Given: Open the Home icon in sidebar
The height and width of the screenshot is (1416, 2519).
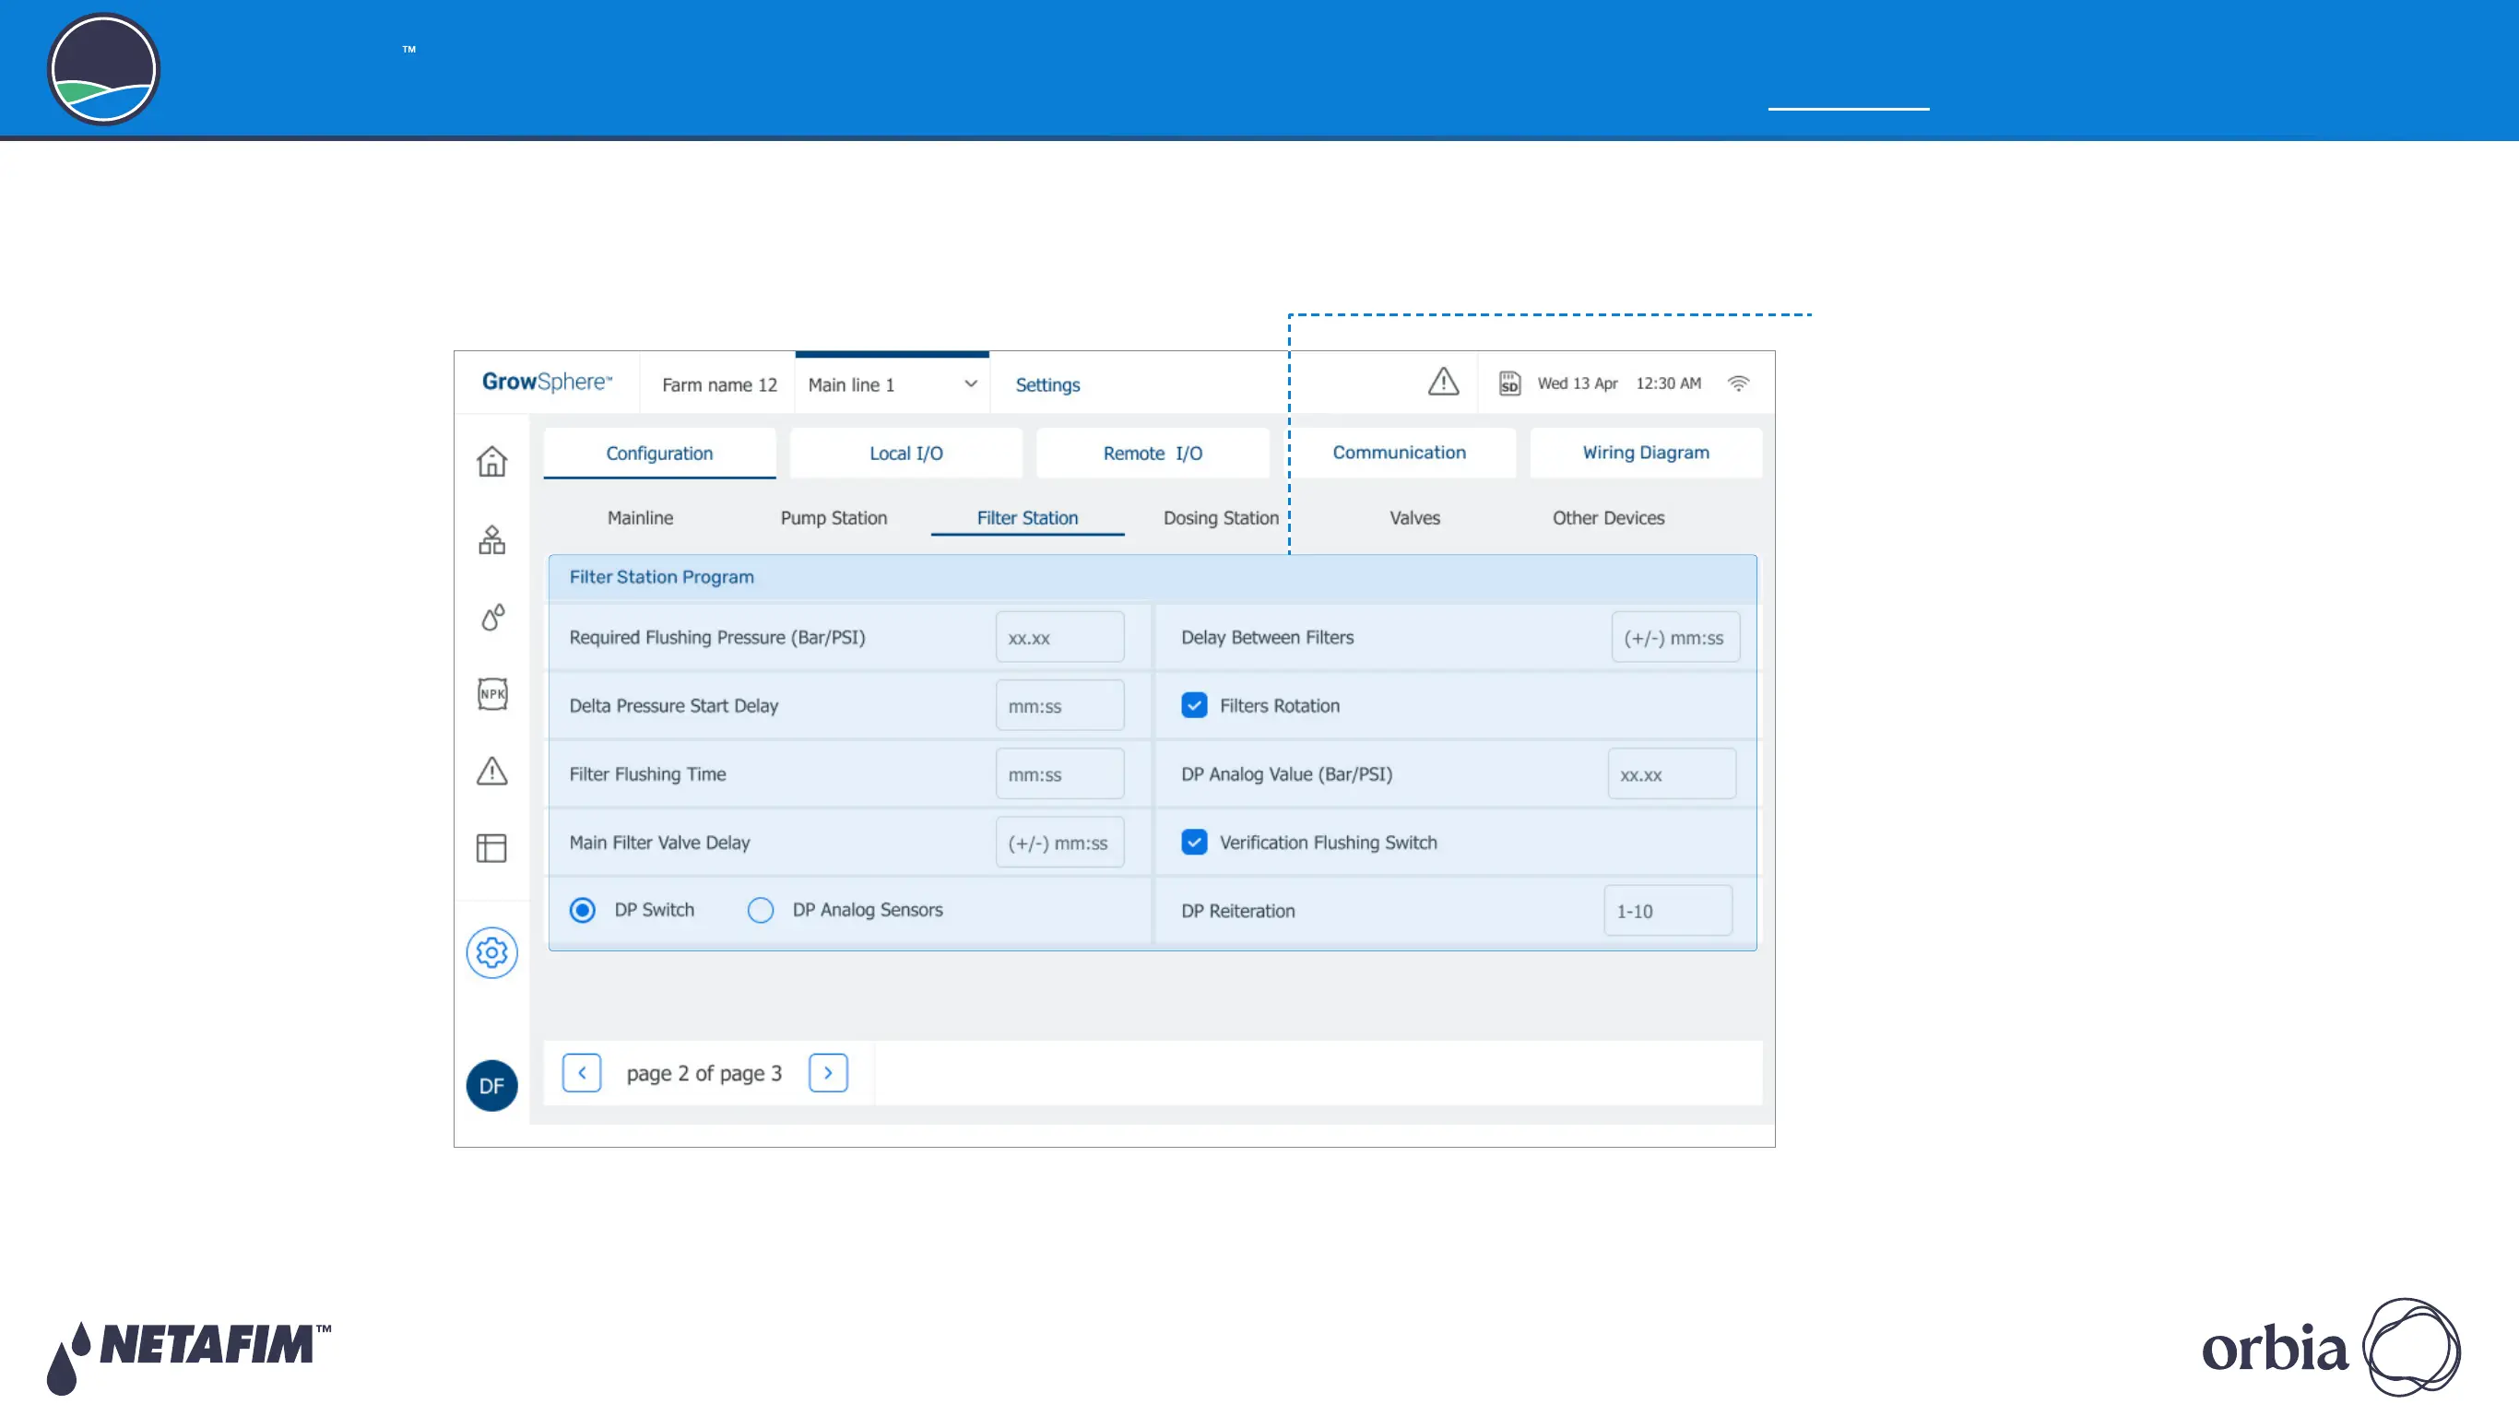Looking at the screenshot, I should pyautogui.click(x=491, y=461).
